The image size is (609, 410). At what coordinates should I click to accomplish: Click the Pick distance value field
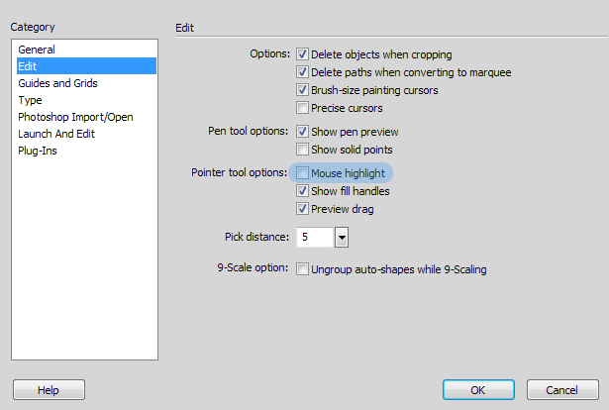(x=315, y=238)
